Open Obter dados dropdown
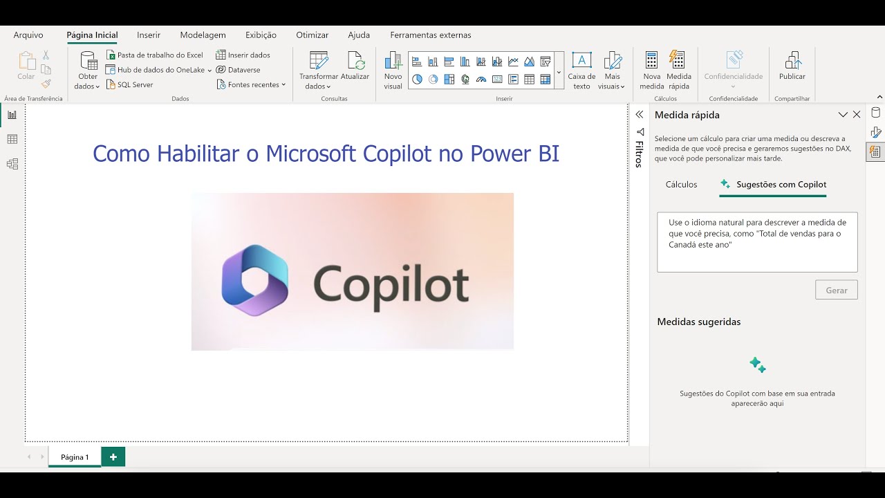 88,70
